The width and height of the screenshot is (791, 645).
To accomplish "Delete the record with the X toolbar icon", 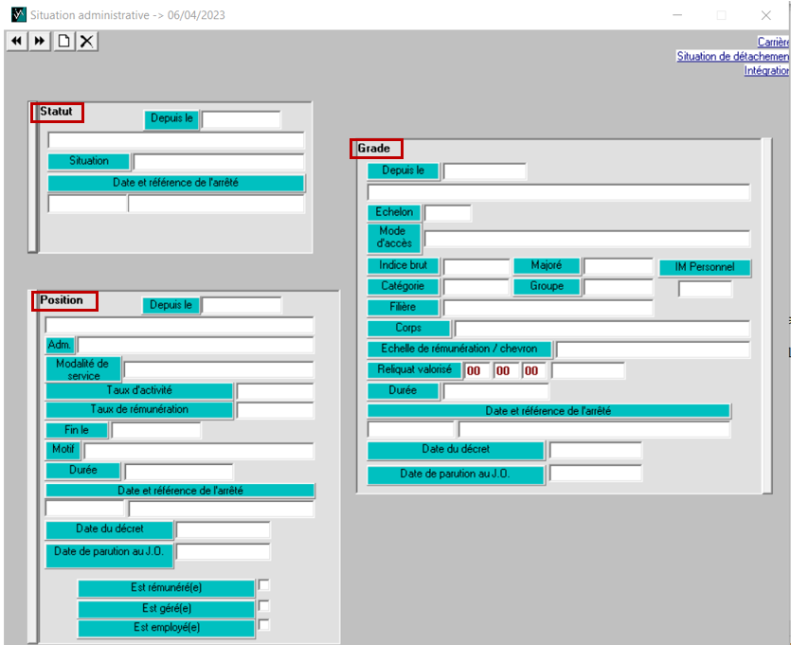I will pos(86,41).
